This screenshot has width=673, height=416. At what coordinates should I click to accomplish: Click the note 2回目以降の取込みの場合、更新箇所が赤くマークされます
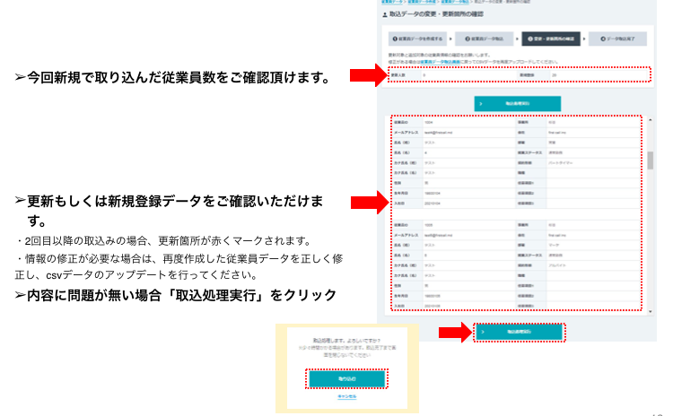163,241
